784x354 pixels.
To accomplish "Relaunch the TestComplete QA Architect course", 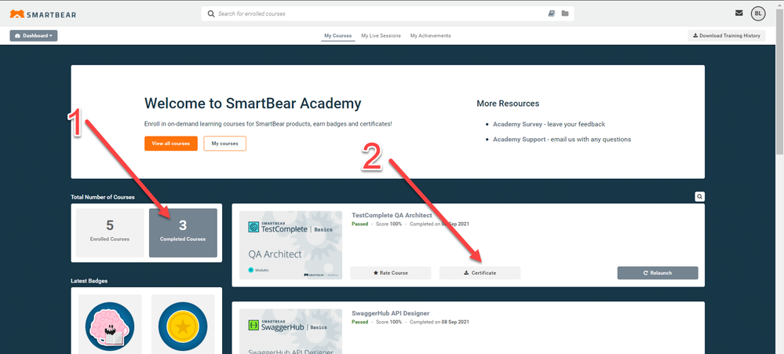I will [x=658, y=273].
